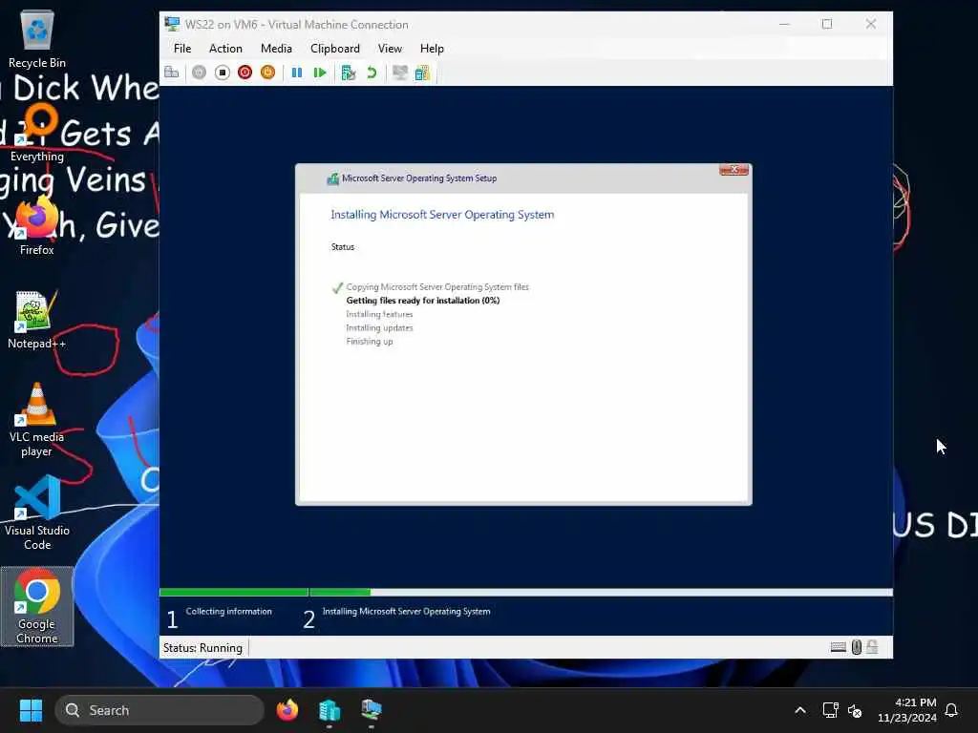Click the keyboard status icon
Image resolution: width=978 pixels, height=733 pixels.
click(x=839, y=648)
